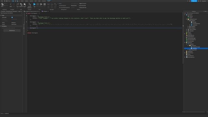Image resolution: width=208 pixels, height=117 pixels.
Task: Switch to the Home ribbon tab
Action: coord(22,1)
